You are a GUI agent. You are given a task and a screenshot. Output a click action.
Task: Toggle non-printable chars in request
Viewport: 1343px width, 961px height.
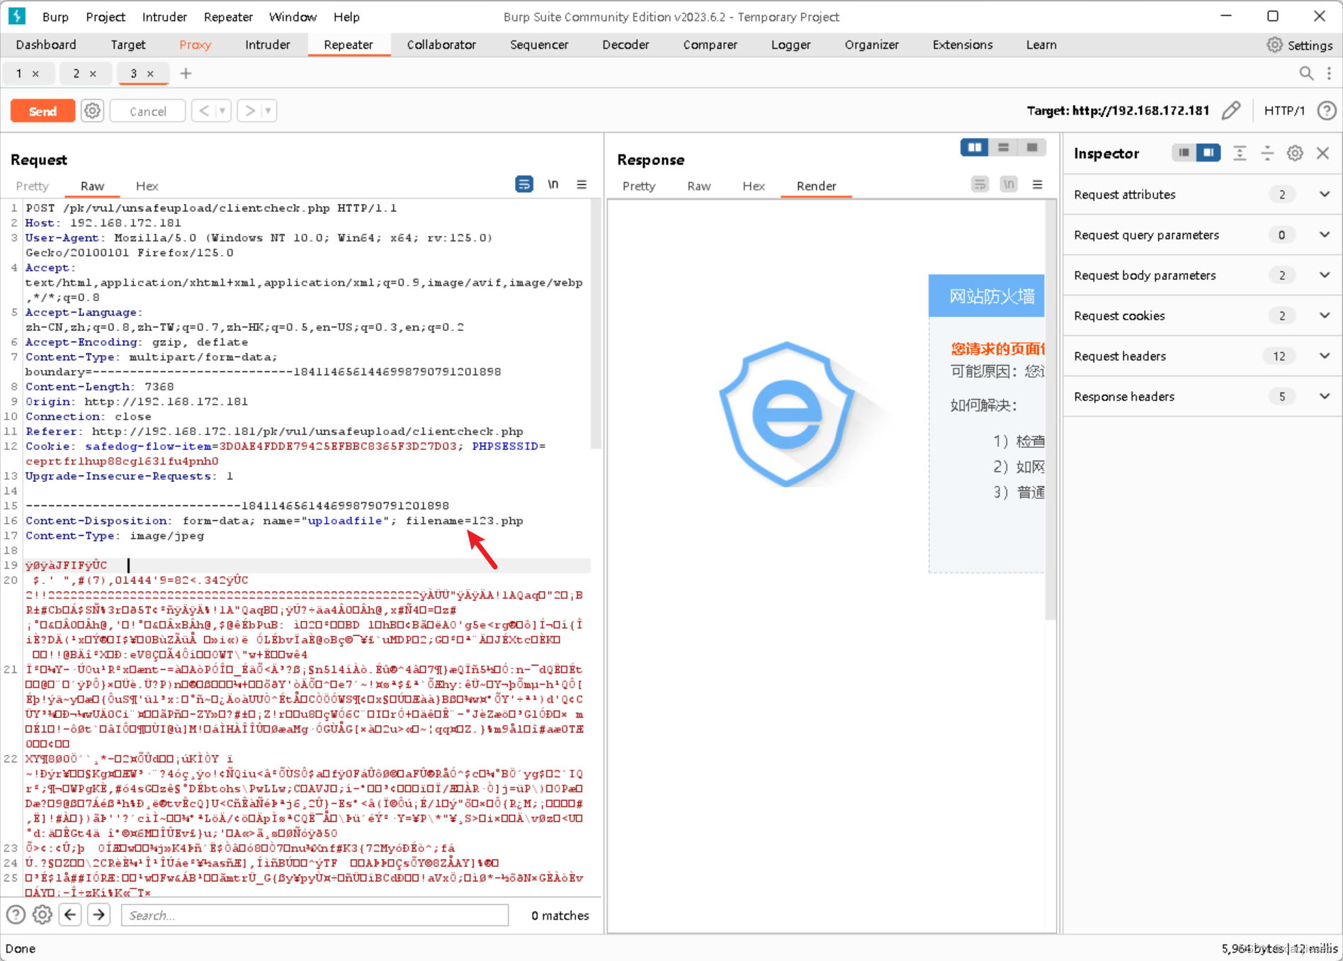(x=552, y=184)
